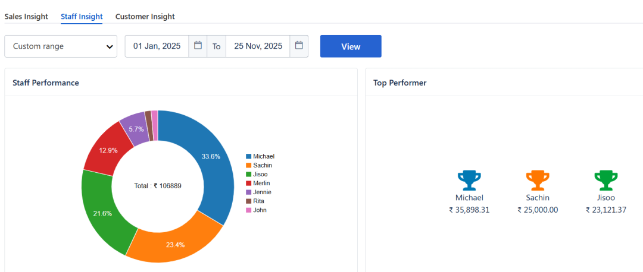Toggle Sachin series in chart legend
This screenshot has width=643, height=272.
point(262,165)
